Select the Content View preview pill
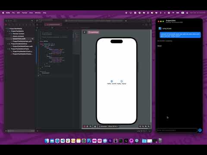Screen dimensions: 207x155 [x=94, y=32]
